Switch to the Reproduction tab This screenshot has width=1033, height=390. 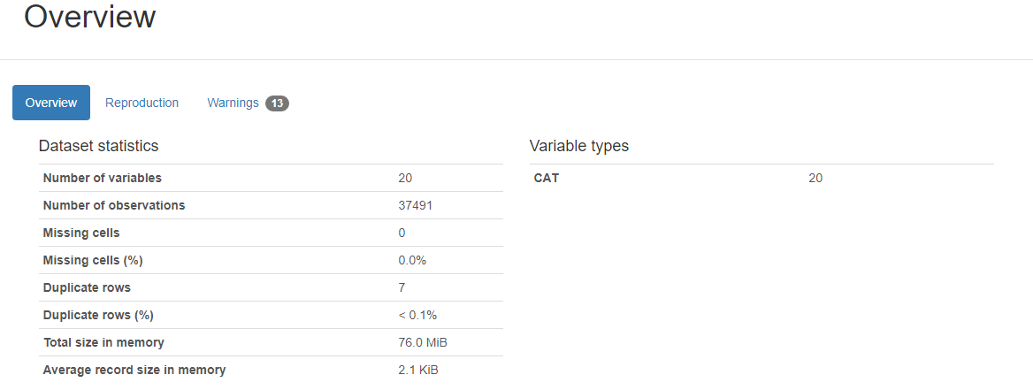[x=142, y=103]
